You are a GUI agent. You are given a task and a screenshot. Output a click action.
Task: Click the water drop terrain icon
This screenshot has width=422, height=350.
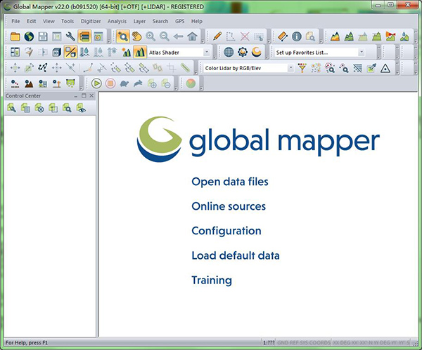point(404,36)
